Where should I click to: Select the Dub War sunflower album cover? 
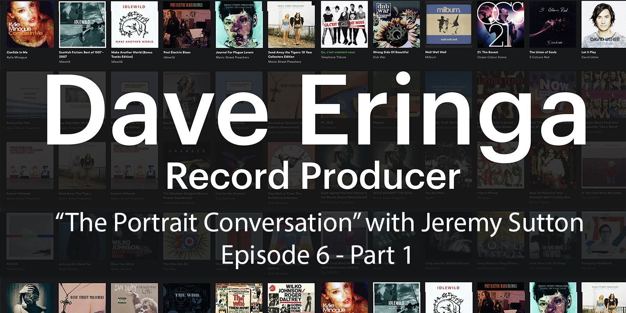[x=396, y=24]
